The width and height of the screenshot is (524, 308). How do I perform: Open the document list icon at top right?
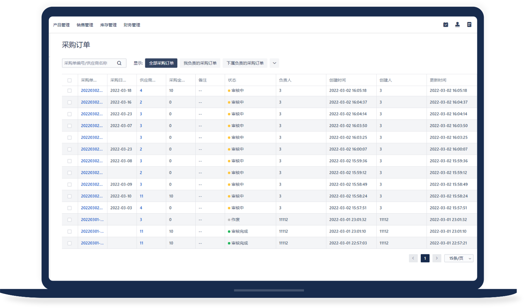coord(469,25)
